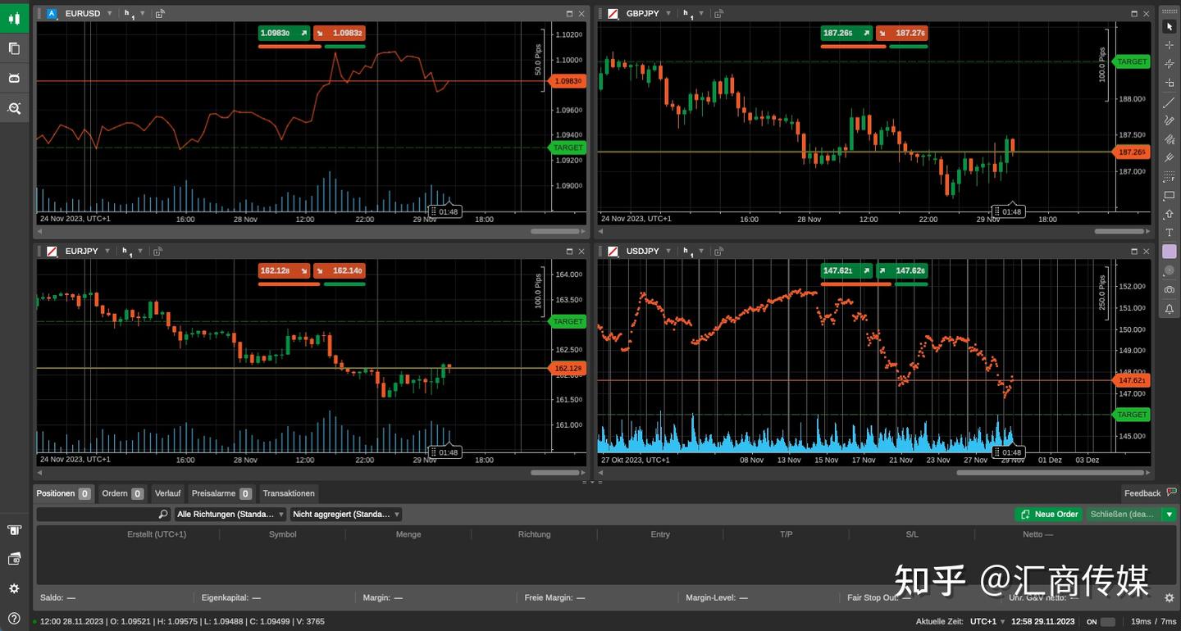Detach the GBPJPY chart with popup icon

click(718, 13)
